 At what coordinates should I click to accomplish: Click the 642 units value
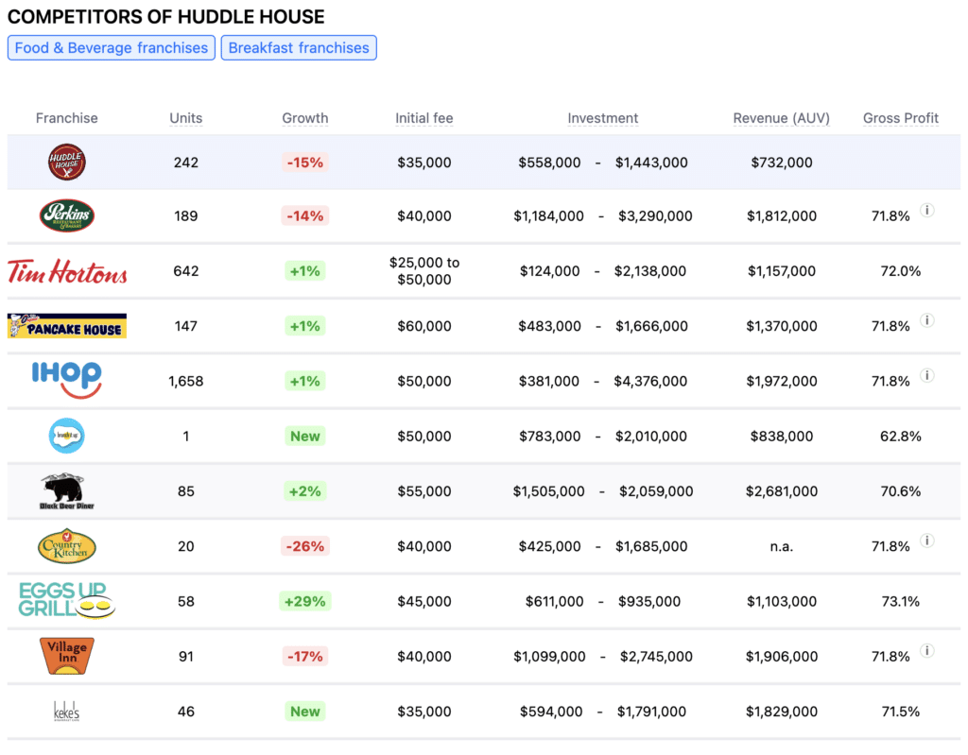tap(186, 271)
